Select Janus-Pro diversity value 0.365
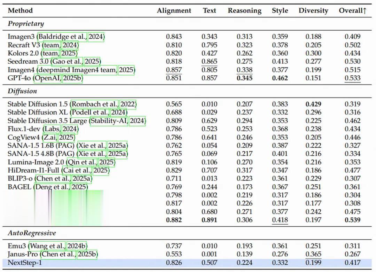 (313, 254)
